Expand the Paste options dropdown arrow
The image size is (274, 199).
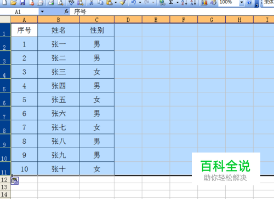point(116,2)
